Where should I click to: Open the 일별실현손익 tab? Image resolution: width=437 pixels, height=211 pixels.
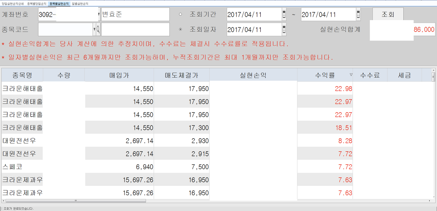click(x=80, y=4)
